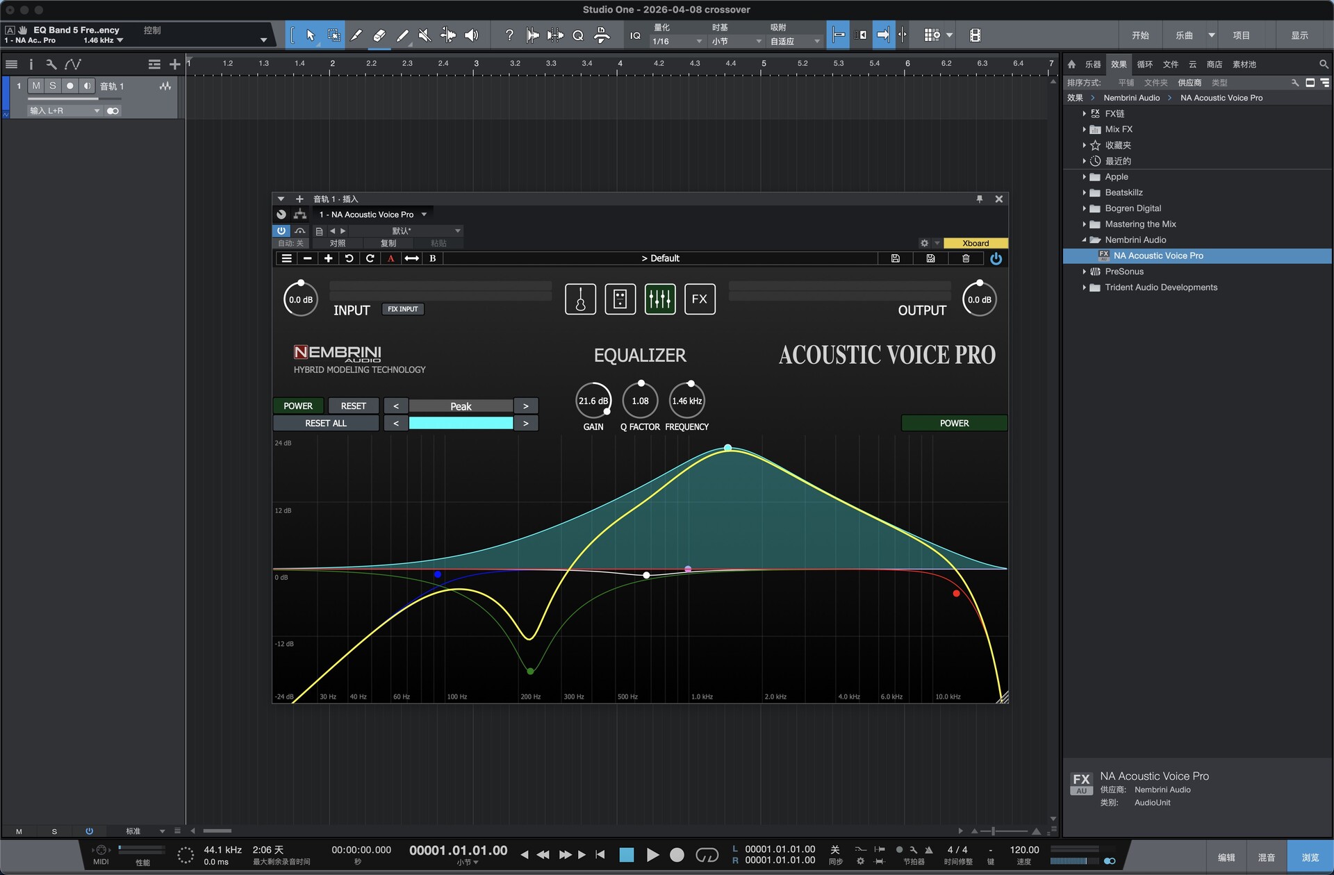The image size is (1334, 875).
Task: Expand the PreSonus vendor folder
Action: 1084,272
